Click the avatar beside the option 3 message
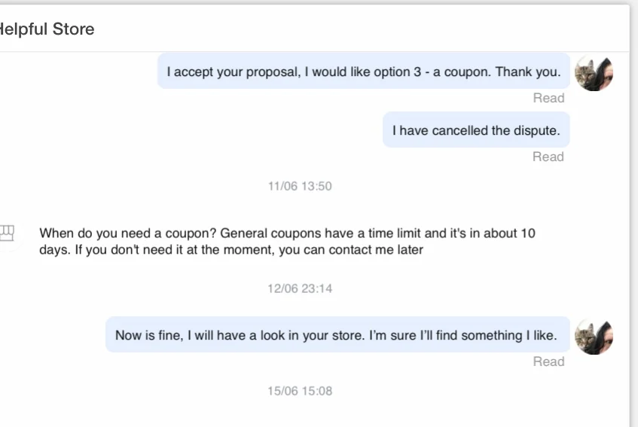This screenshot has height=427, width=638. (594, 72)
